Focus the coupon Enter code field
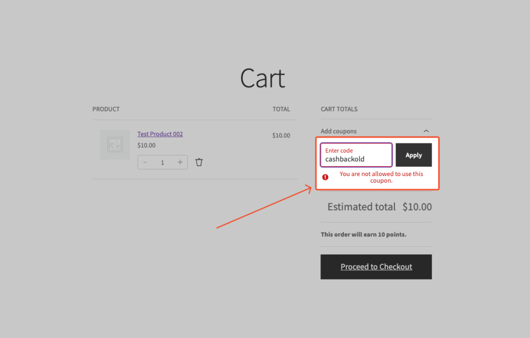Image resolution: width=530 pixels, height=338 pixels. click(356, 155)
